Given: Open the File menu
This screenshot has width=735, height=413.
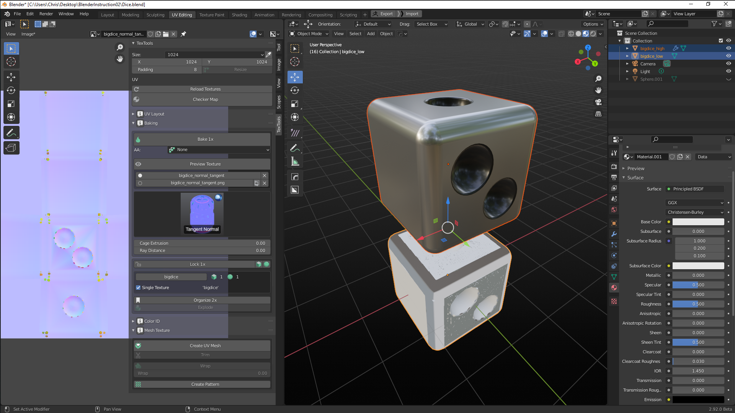Looking at the screenshot, I should [17, 14].
